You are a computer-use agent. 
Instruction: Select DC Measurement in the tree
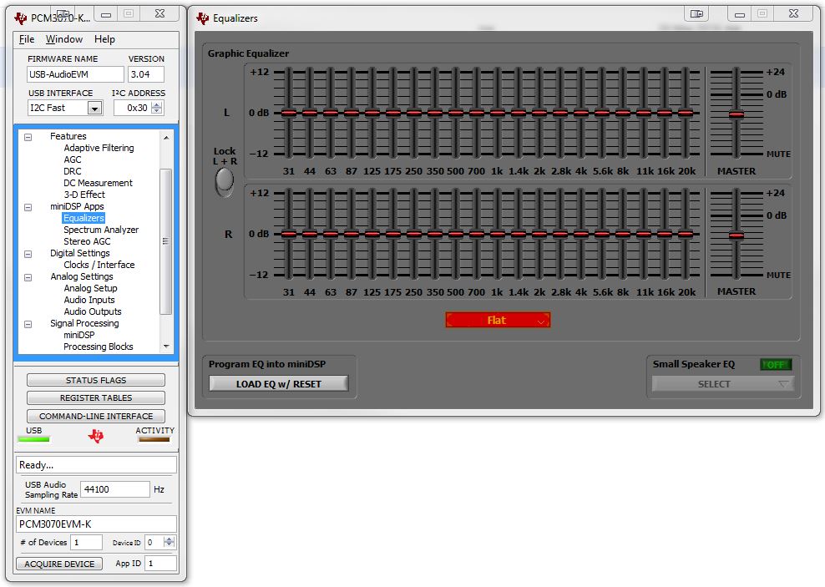click(98, 183)
